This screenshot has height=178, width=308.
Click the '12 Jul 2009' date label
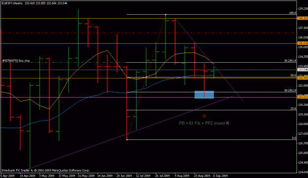pos(143,176)
